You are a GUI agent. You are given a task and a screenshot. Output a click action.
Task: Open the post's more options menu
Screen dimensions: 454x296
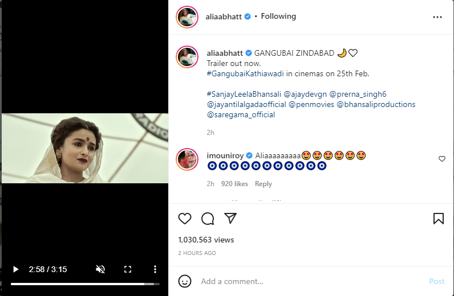pyautogui.click(x=437, y=17)
